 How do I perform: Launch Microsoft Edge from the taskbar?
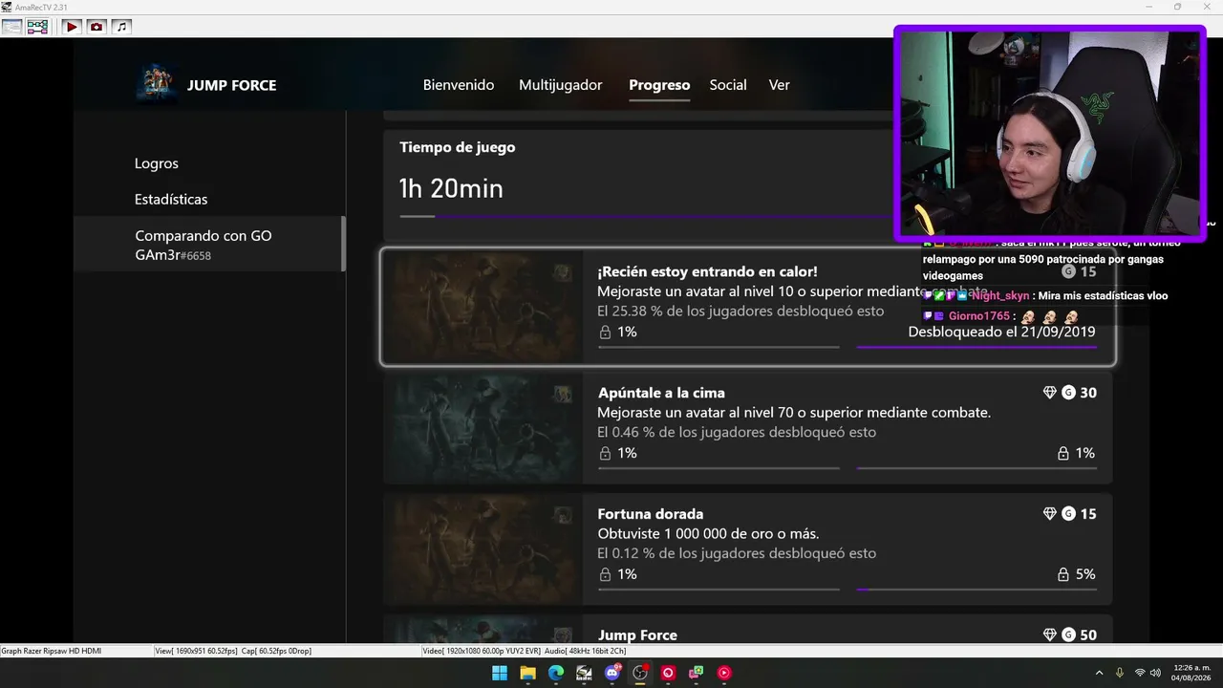(x=556, y=673)
